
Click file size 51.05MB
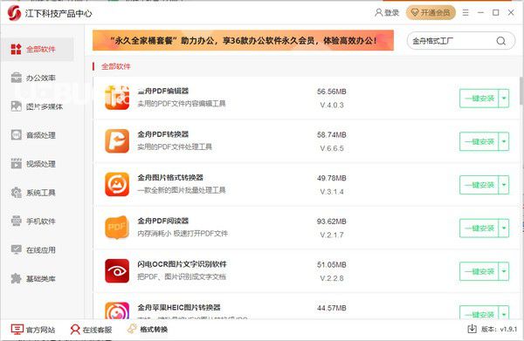pyautogui.click(x=332, y=264)
